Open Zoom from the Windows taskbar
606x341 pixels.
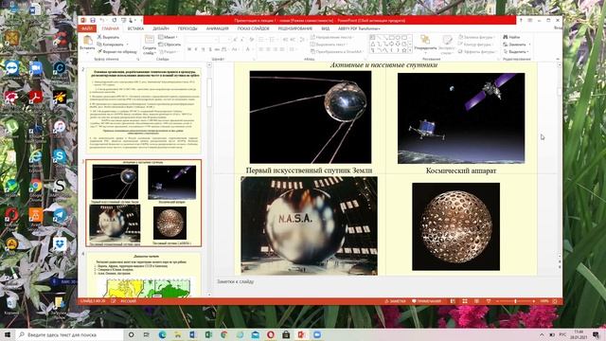317,334
